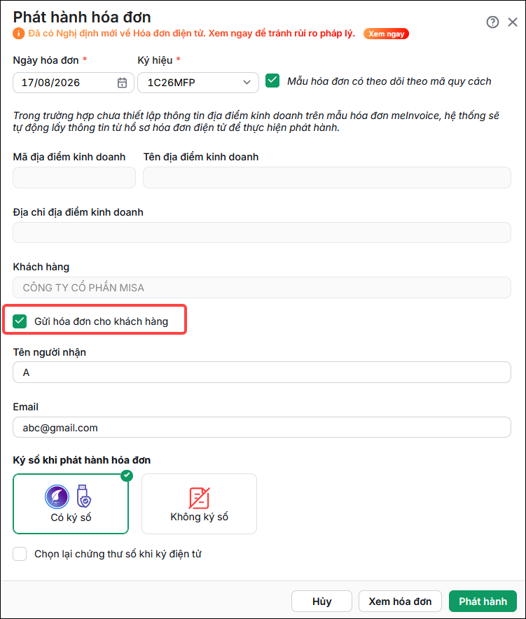Open the help question mark icon
Image resolution: width=526 pixels, height=619 pixels.
pos(492,22)
